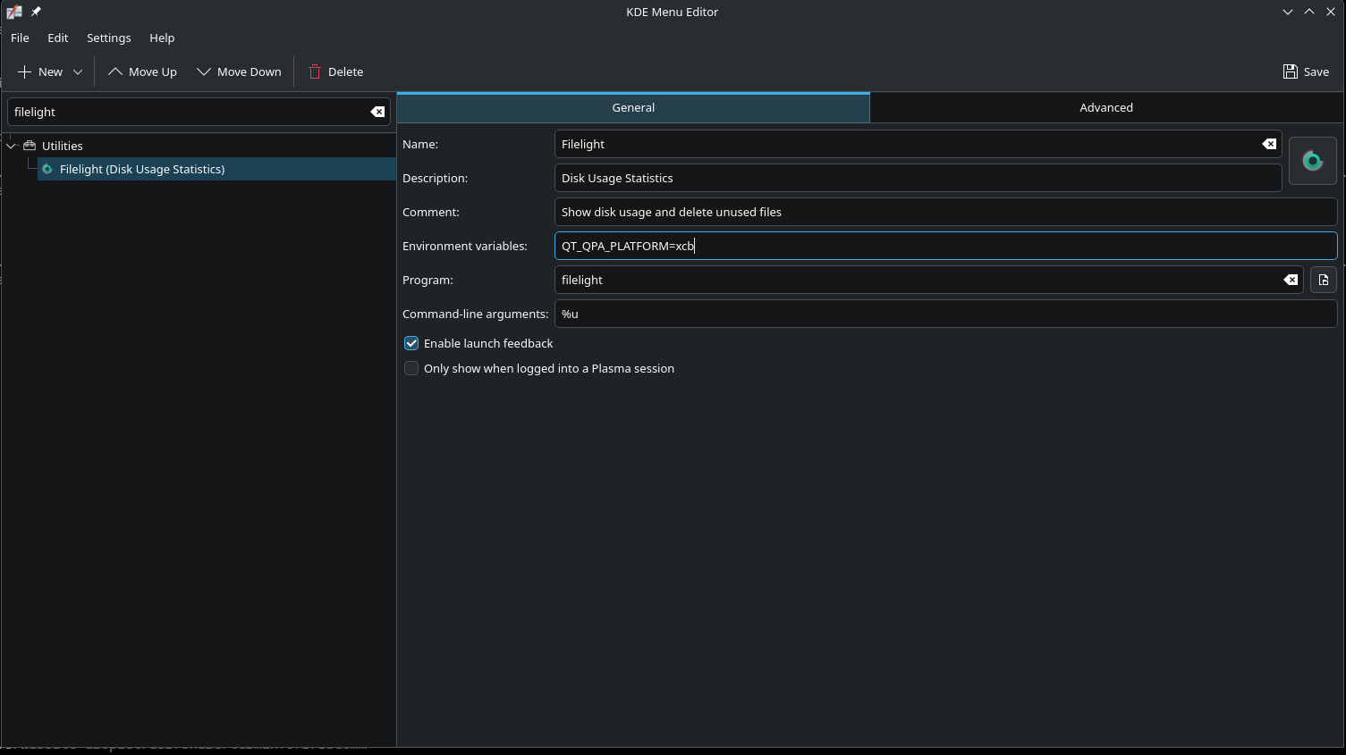1346x755 pixels.
Task: Browse for program file icon
Action: point(1324,280)
